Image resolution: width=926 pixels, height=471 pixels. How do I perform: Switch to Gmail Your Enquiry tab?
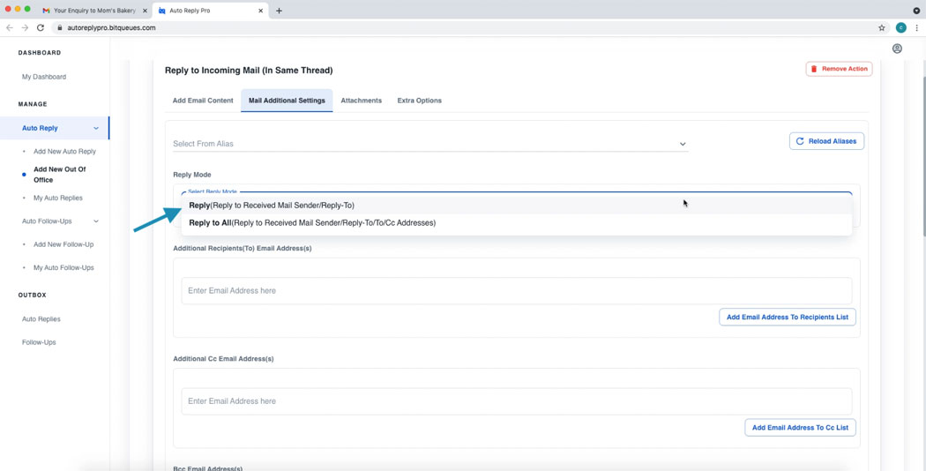pos(93,11)
